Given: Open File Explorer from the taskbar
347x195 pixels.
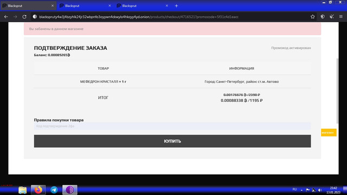Looking at the screenshot, I should 23,190.
